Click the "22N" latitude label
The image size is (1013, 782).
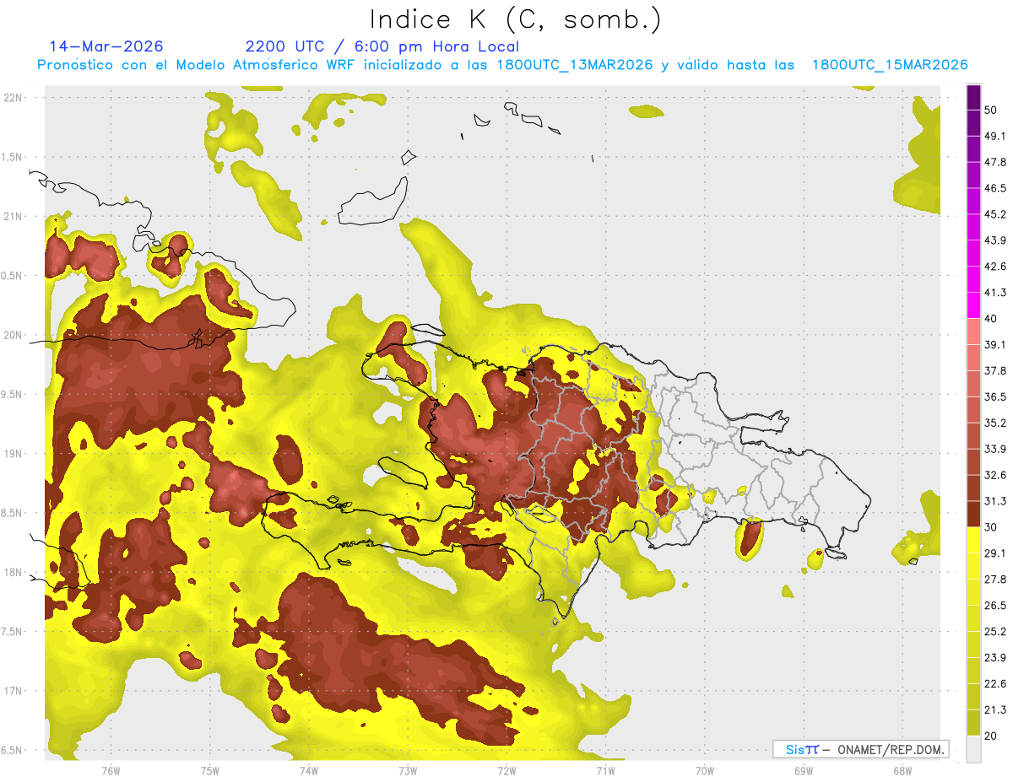(13, 97)
